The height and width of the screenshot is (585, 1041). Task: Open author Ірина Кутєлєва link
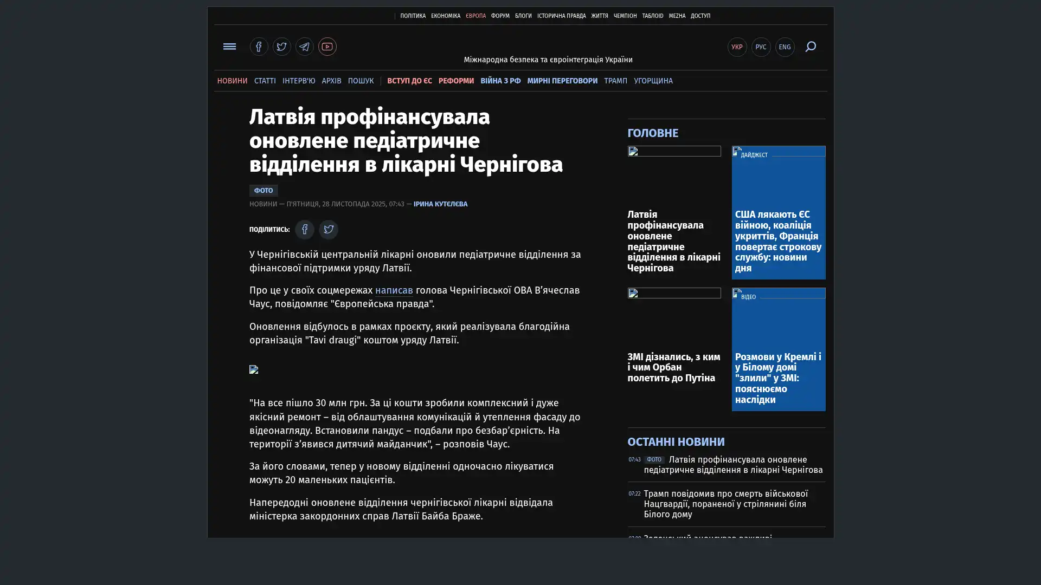click(440, 204)
